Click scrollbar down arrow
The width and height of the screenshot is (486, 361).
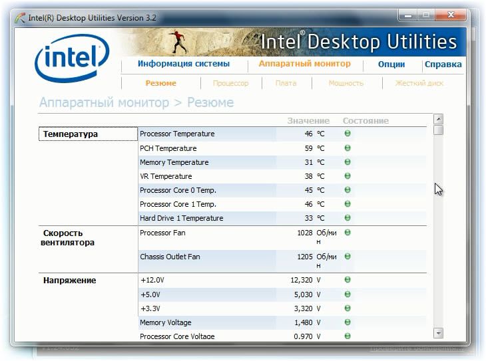[x=438, y=332]
